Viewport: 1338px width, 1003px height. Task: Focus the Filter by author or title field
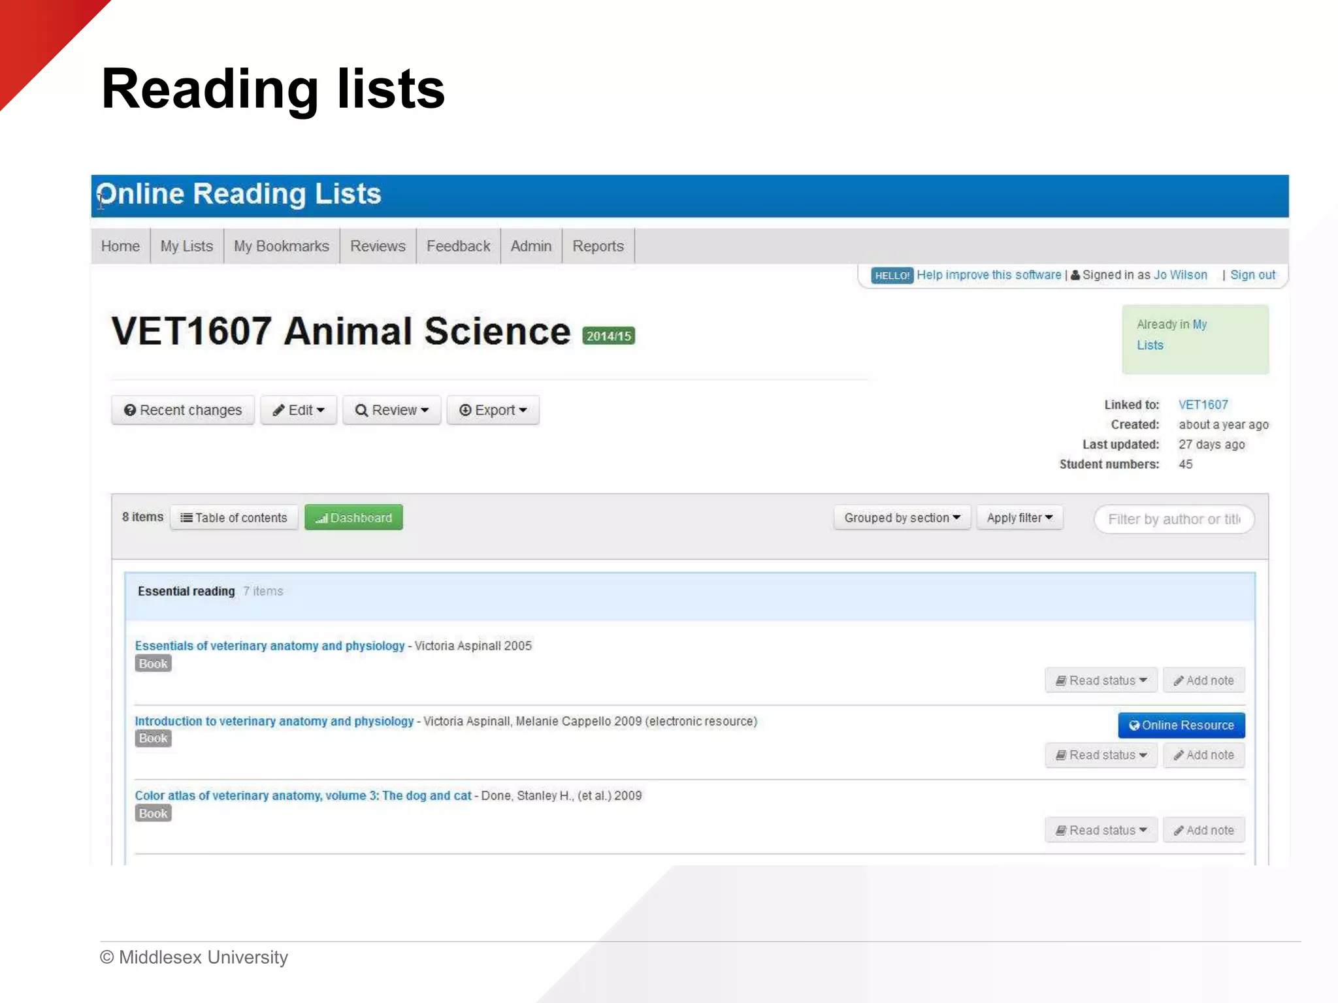click(x=1174, y=519)
